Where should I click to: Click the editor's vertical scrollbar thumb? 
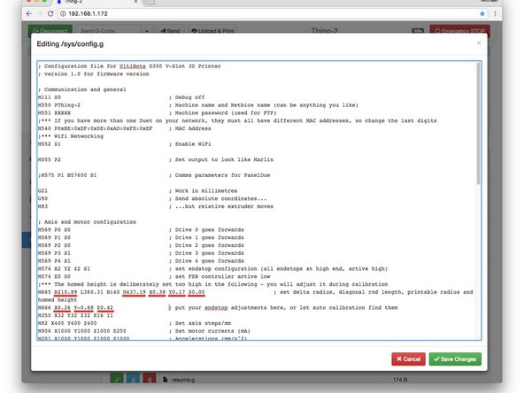click(478, 123)
